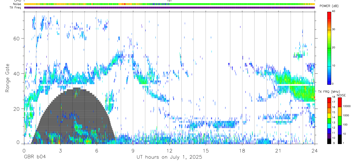Click the '15' tick on the UT hours axis
The height and width of the screenshot is (163, 354).
coord(206,150)
